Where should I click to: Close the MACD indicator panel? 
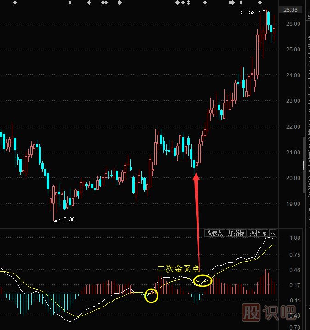click(273, 233)
